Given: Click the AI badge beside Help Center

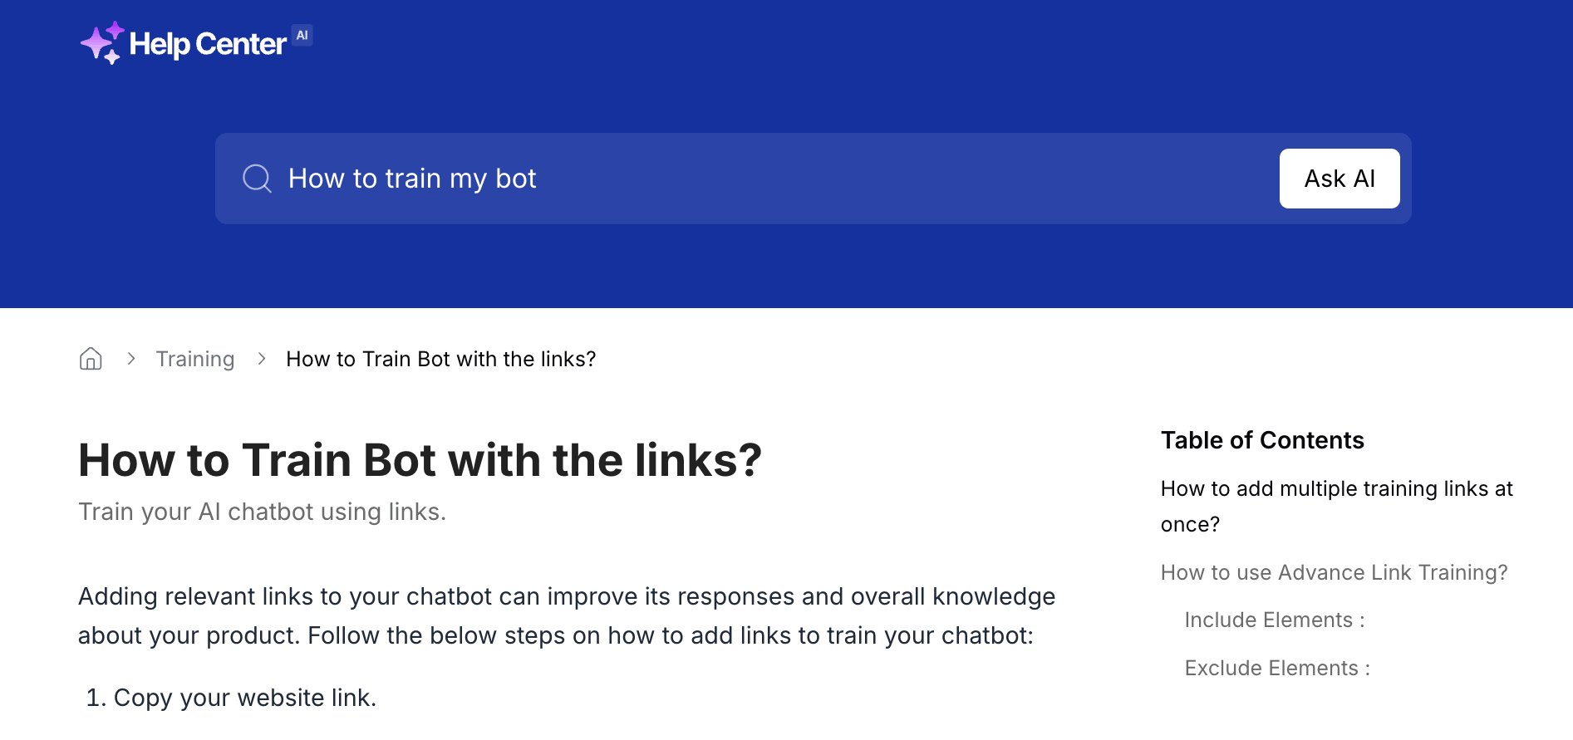Looking at the screenshot, I should point(302,36).
